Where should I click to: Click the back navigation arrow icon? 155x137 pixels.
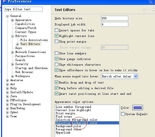144,10
